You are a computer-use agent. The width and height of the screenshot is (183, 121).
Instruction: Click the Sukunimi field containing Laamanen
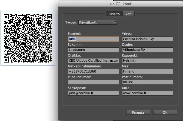click(x=93, y=50)
